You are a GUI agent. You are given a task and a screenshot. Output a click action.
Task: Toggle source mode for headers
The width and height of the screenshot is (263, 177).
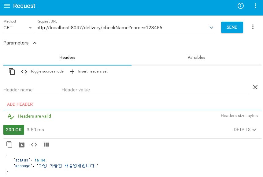42,71
